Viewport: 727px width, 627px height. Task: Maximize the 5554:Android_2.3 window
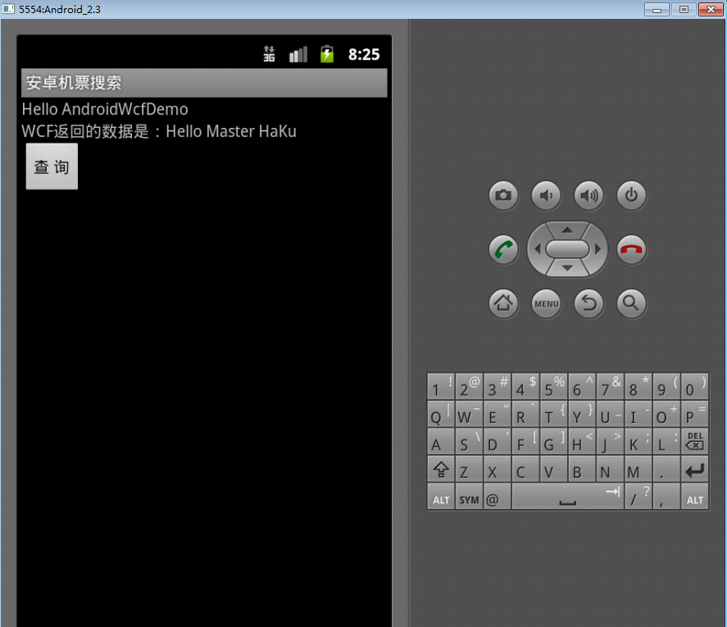(684, 9)
